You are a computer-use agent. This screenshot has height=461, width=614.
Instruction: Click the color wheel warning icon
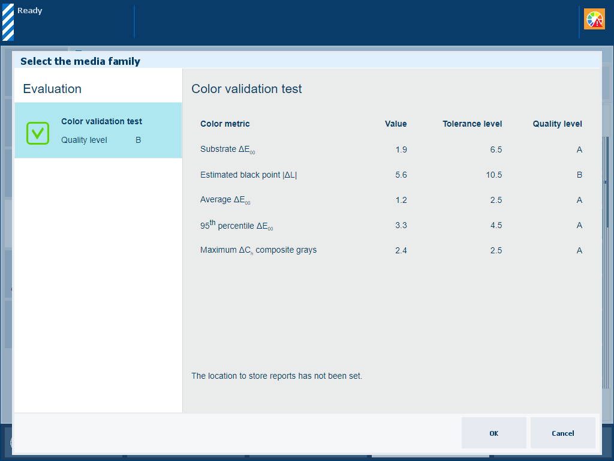pos(594,19)
